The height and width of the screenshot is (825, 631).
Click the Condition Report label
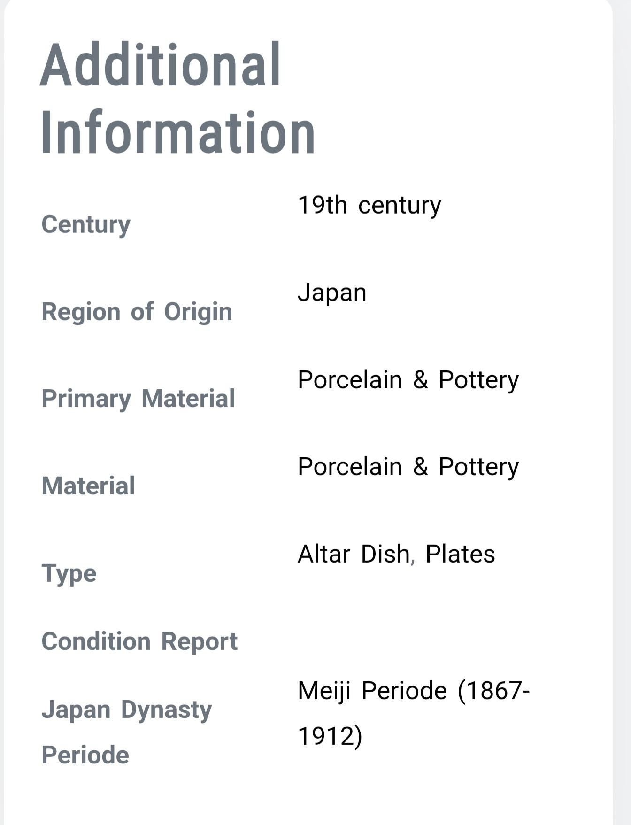(x=140, y=642)
